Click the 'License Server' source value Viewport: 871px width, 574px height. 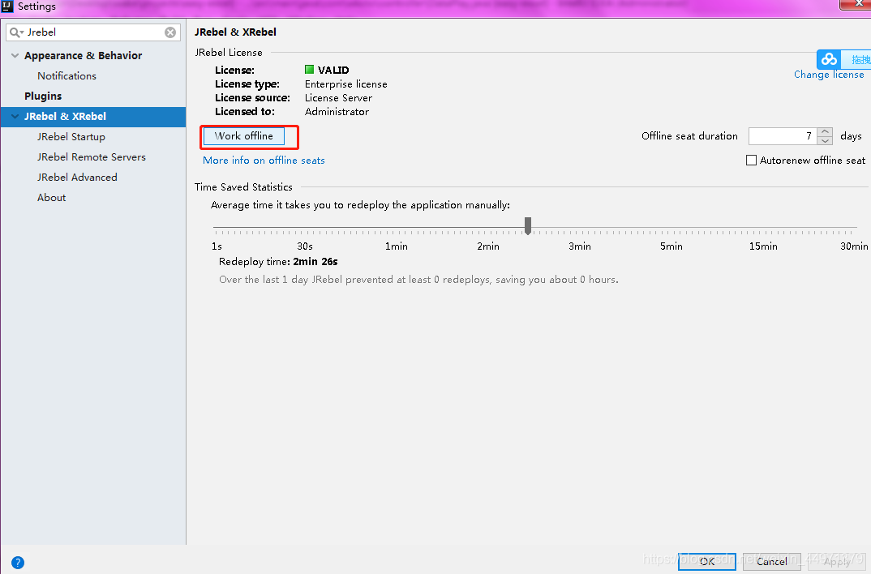point(338,98)
